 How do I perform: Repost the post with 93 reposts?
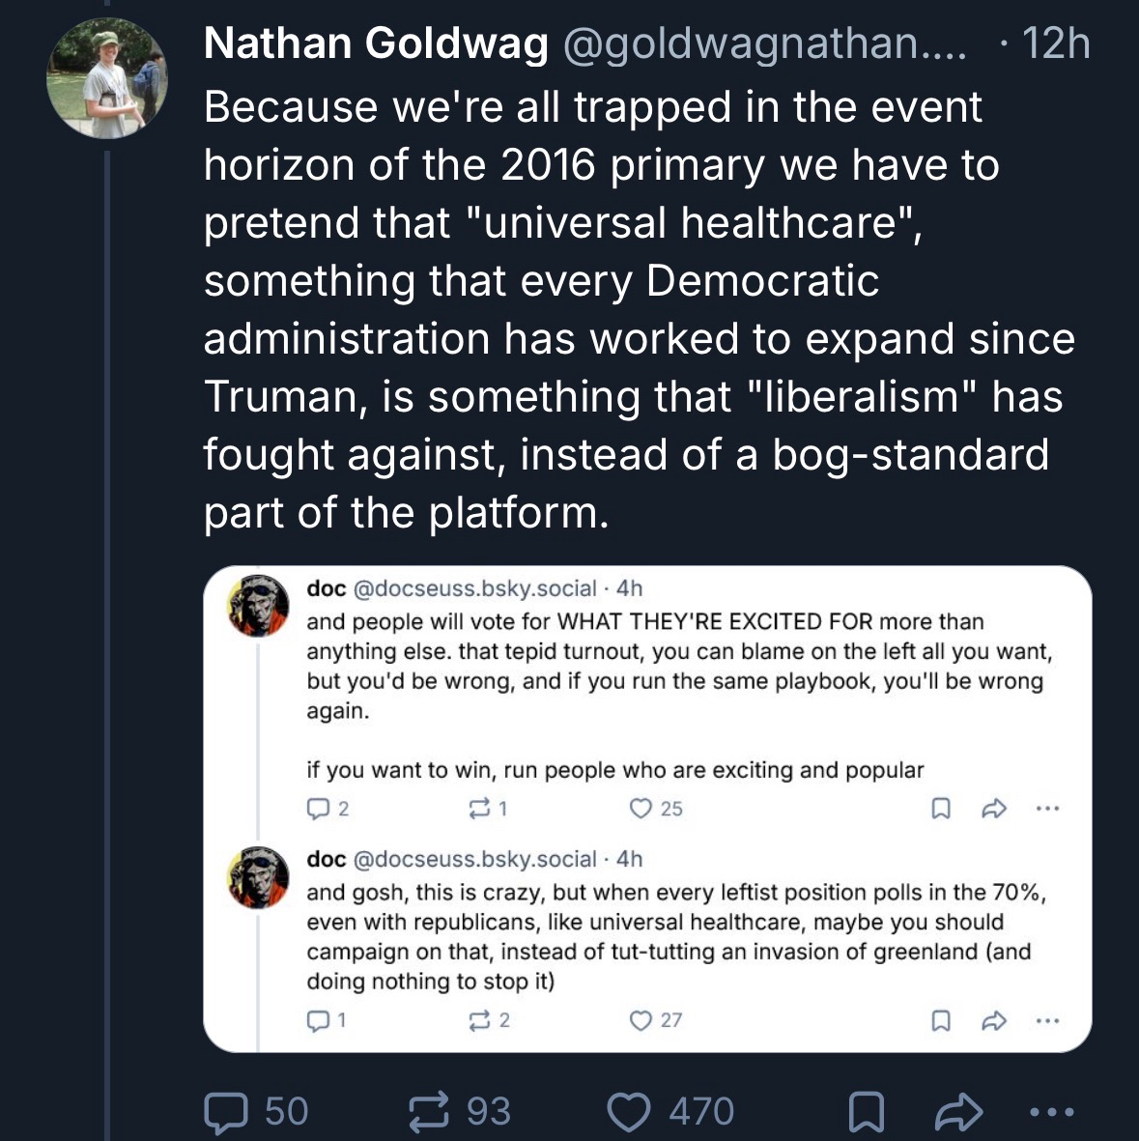pos(430,1111)
